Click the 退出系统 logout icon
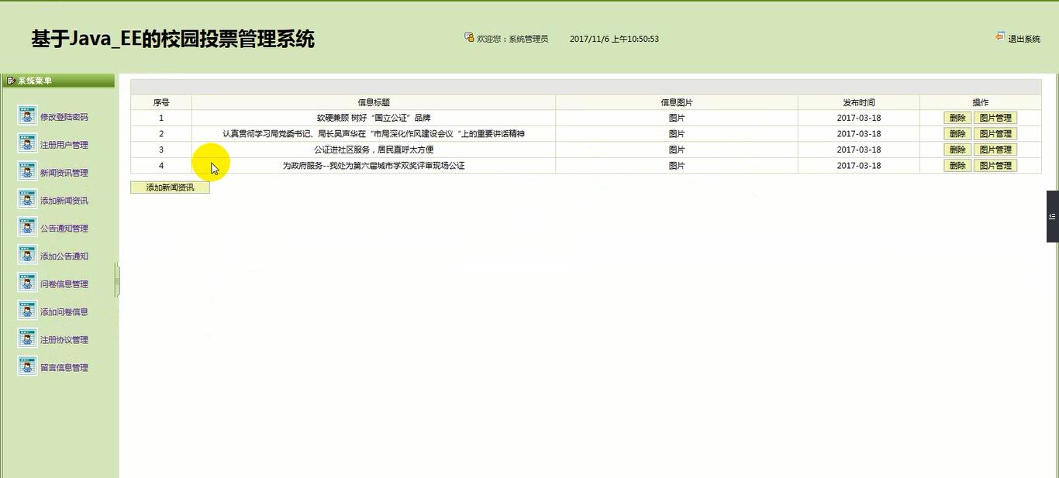1059x478 pixels. [x=1000, y=36]
